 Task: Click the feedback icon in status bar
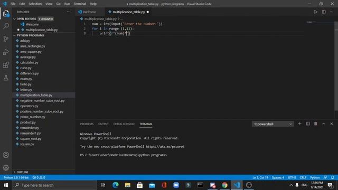coord(325,177)
